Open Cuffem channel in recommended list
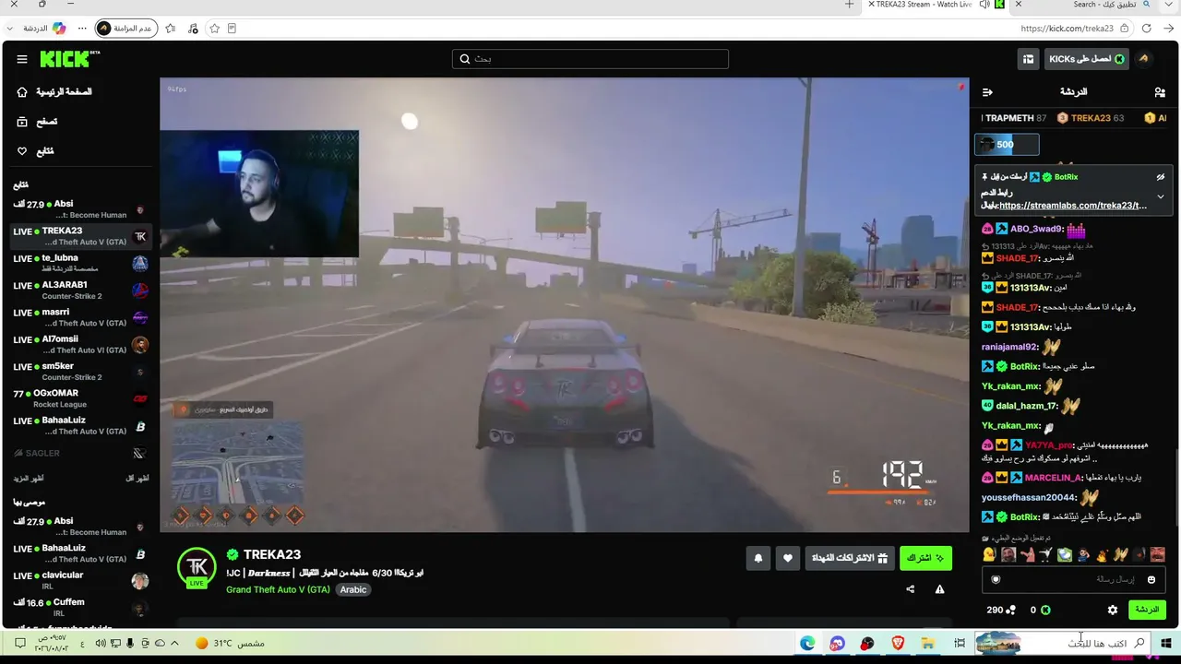This screenshot has height=664, width=1181. [79, 608]
